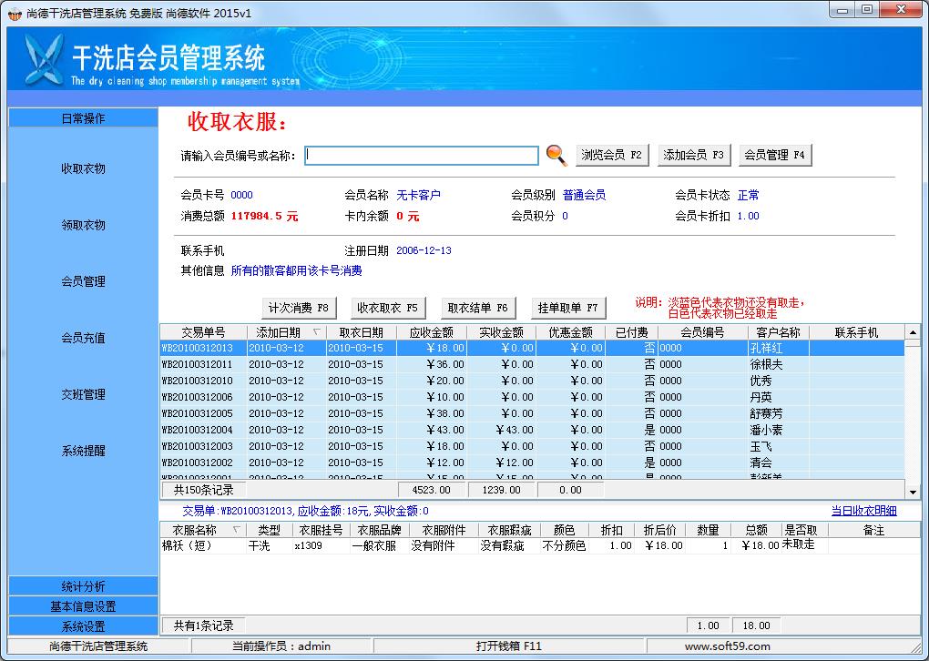Screen dimensions: 929x661
Task: Select 收取衣物 in the sidebar
Action: [84, 168]
